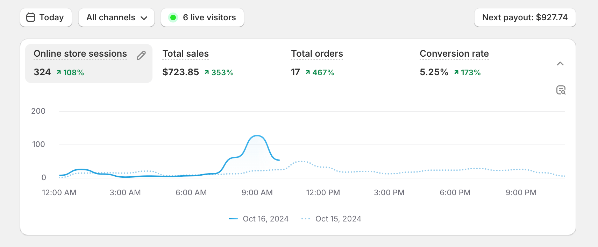Click the trend arrow beside 467%
The image size is (598, 247).
click(x=308, y=72)
